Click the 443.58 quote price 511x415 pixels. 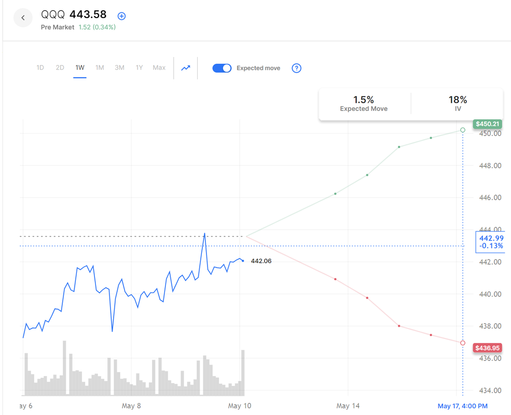[x=88, y=15]
